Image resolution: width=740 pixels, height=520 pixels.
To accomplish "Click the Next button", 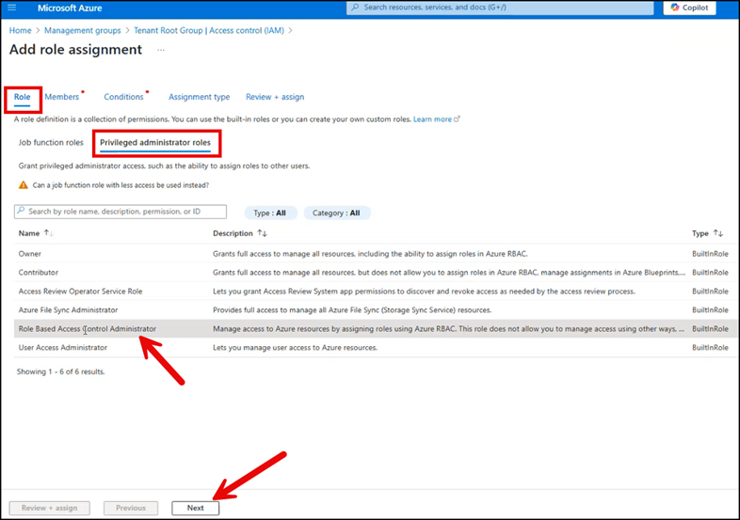I will click(x=196, y=508).
